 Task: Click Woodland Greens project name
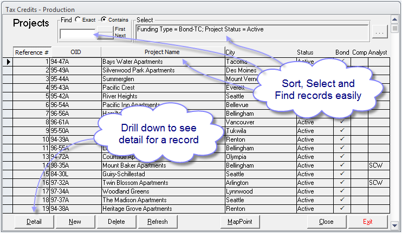click(126, 191)
